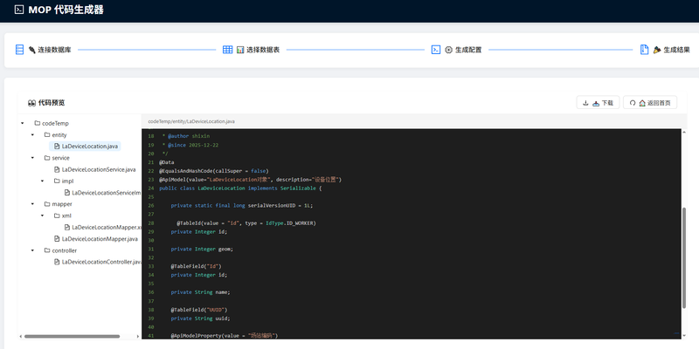The image size is (699, 349).
Task: Click the file tree horizontal scrollbar
Action: coord(59,336)
